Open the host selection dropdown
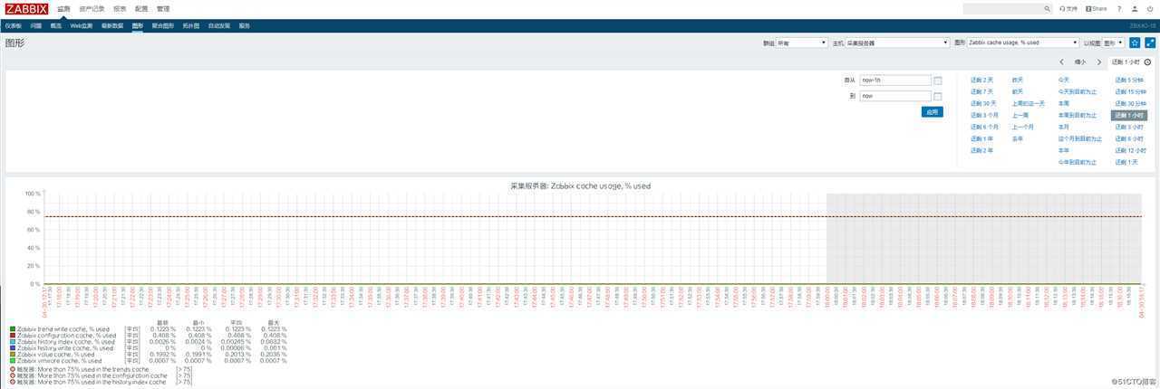1160x389 pixels. (x=897, y=43)
